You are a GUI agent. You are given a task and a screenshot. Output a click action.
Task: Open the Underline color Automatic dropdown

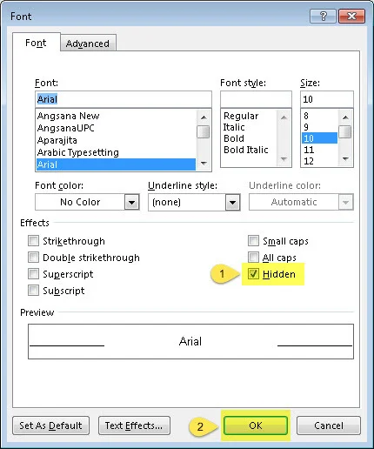345,202
